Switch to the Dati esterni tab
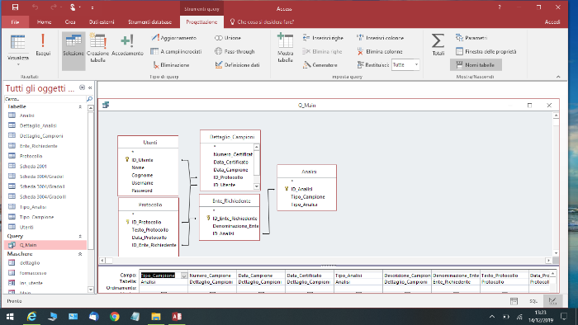This screenshot has height=325, width=578. (102, 22)
